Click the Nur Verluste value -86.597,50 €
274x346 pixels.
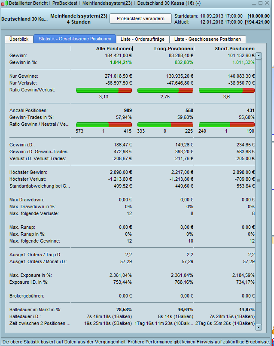pos(119,83)
